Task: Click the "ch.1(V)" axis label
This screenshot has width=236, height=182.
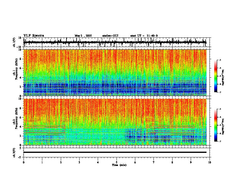Action: point(14,42)
